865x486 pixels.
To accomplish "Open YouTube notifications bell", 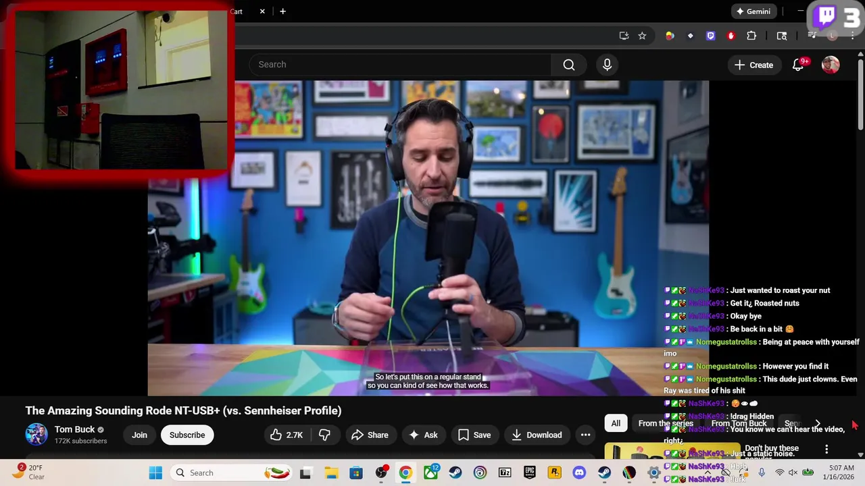I will [x=798, y=65].
